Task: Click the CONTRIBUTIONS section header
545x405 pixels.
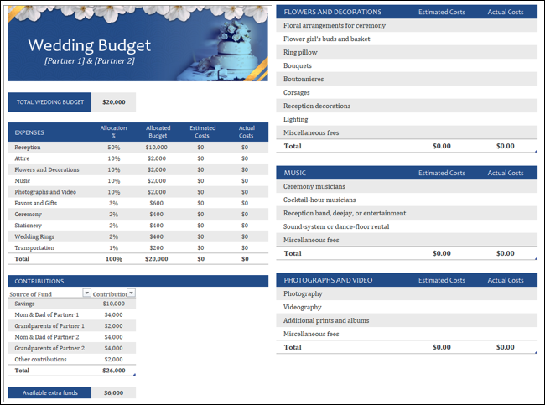Action: tap(138, 281)
